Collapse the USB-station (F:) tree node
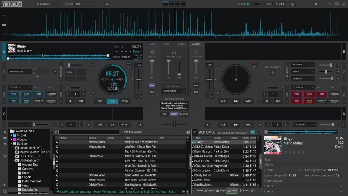 coord(14,161)
